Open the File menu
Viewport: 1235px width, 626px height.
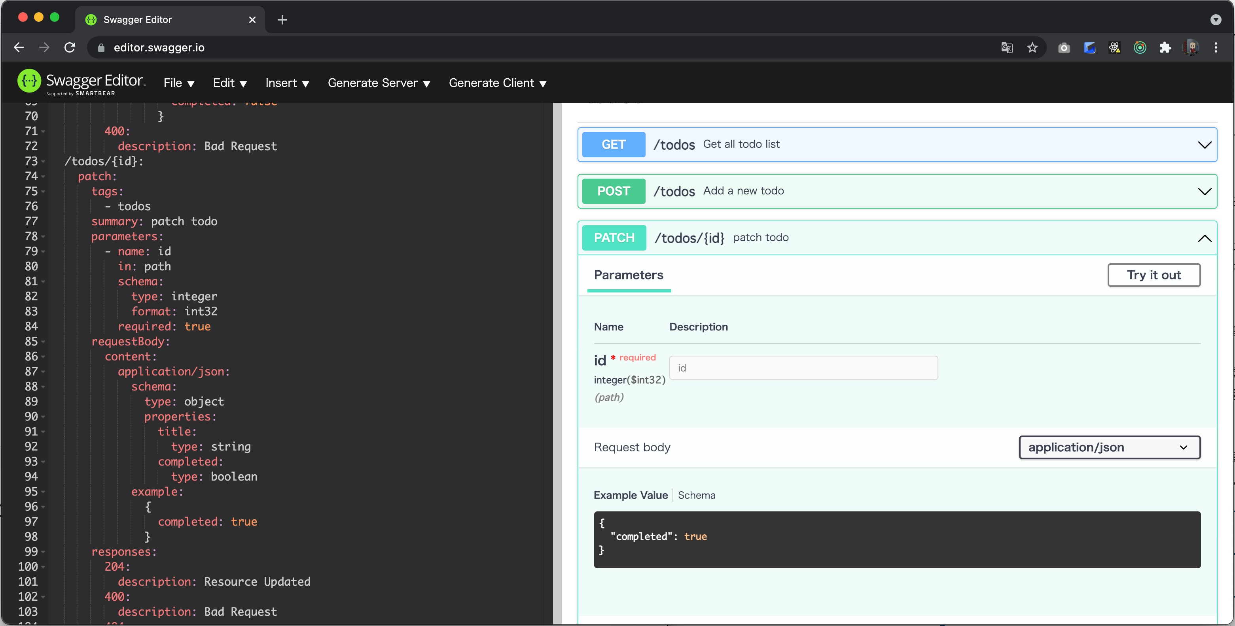[178, 83]
